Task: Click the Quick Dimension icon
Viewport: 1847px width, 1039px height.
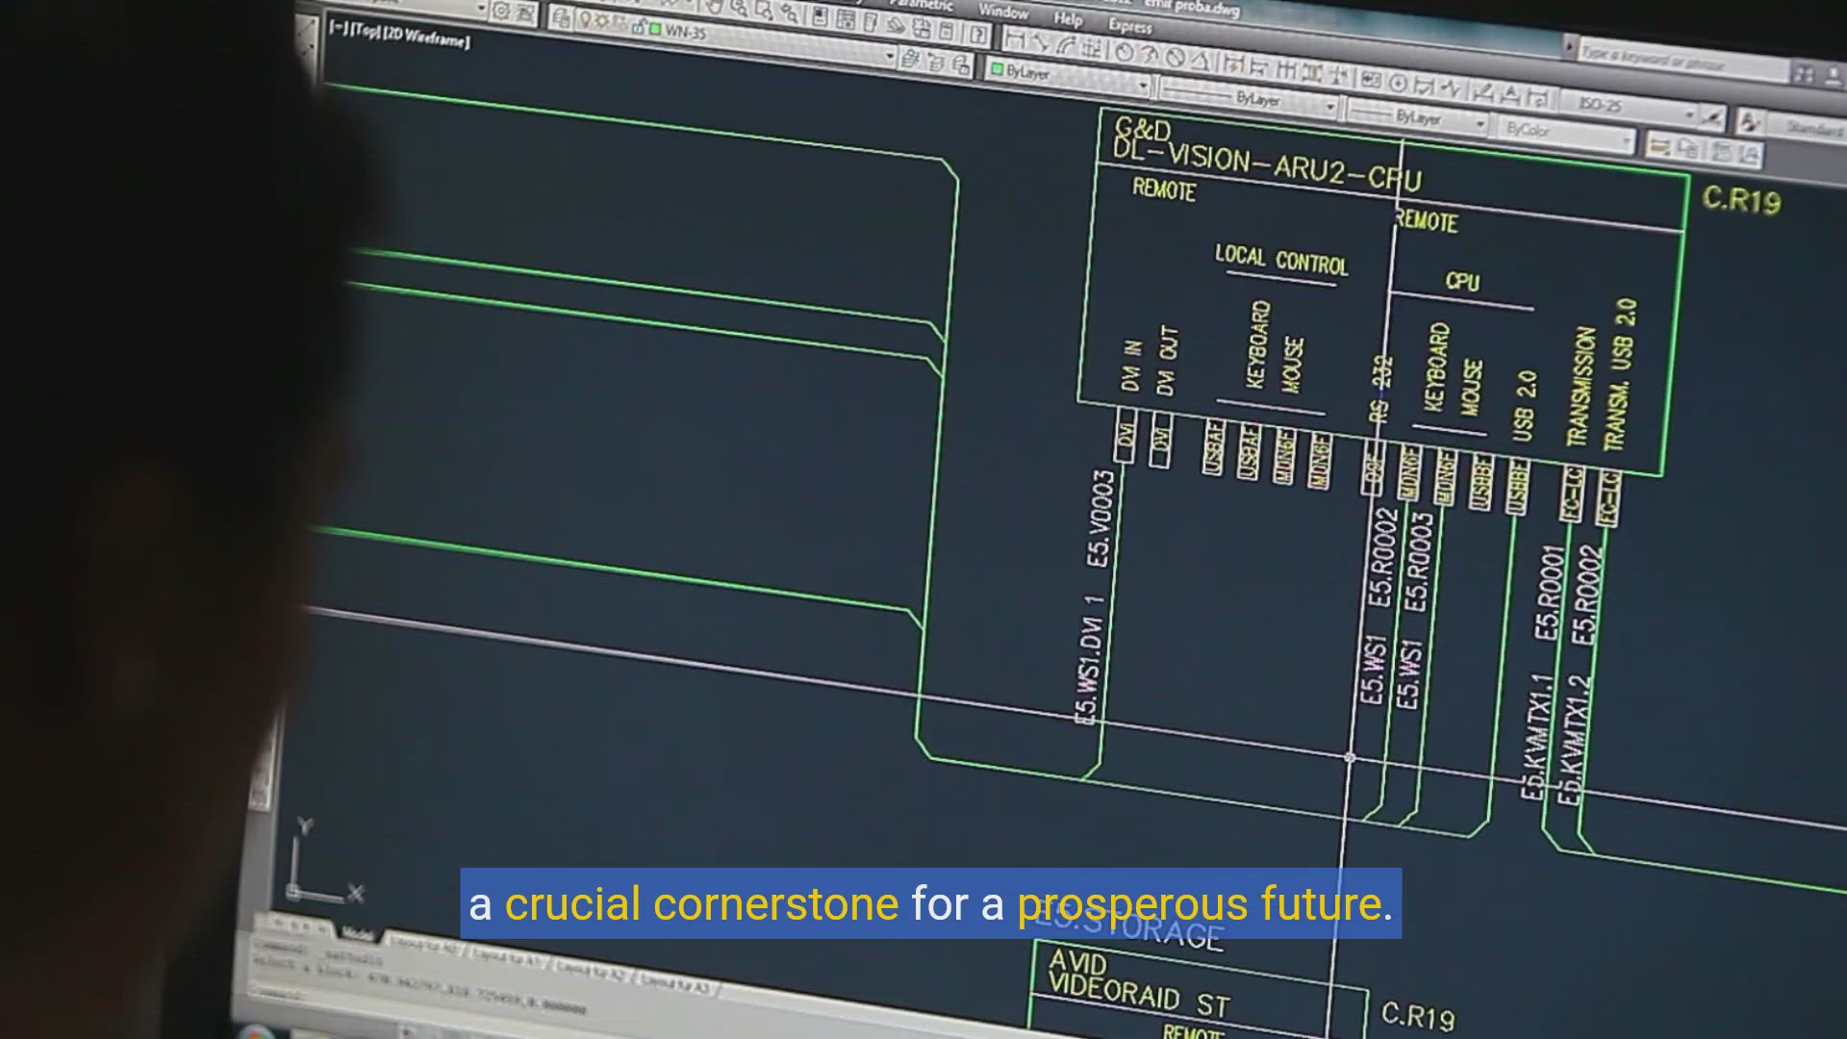Action: [x=1233, y=64]
